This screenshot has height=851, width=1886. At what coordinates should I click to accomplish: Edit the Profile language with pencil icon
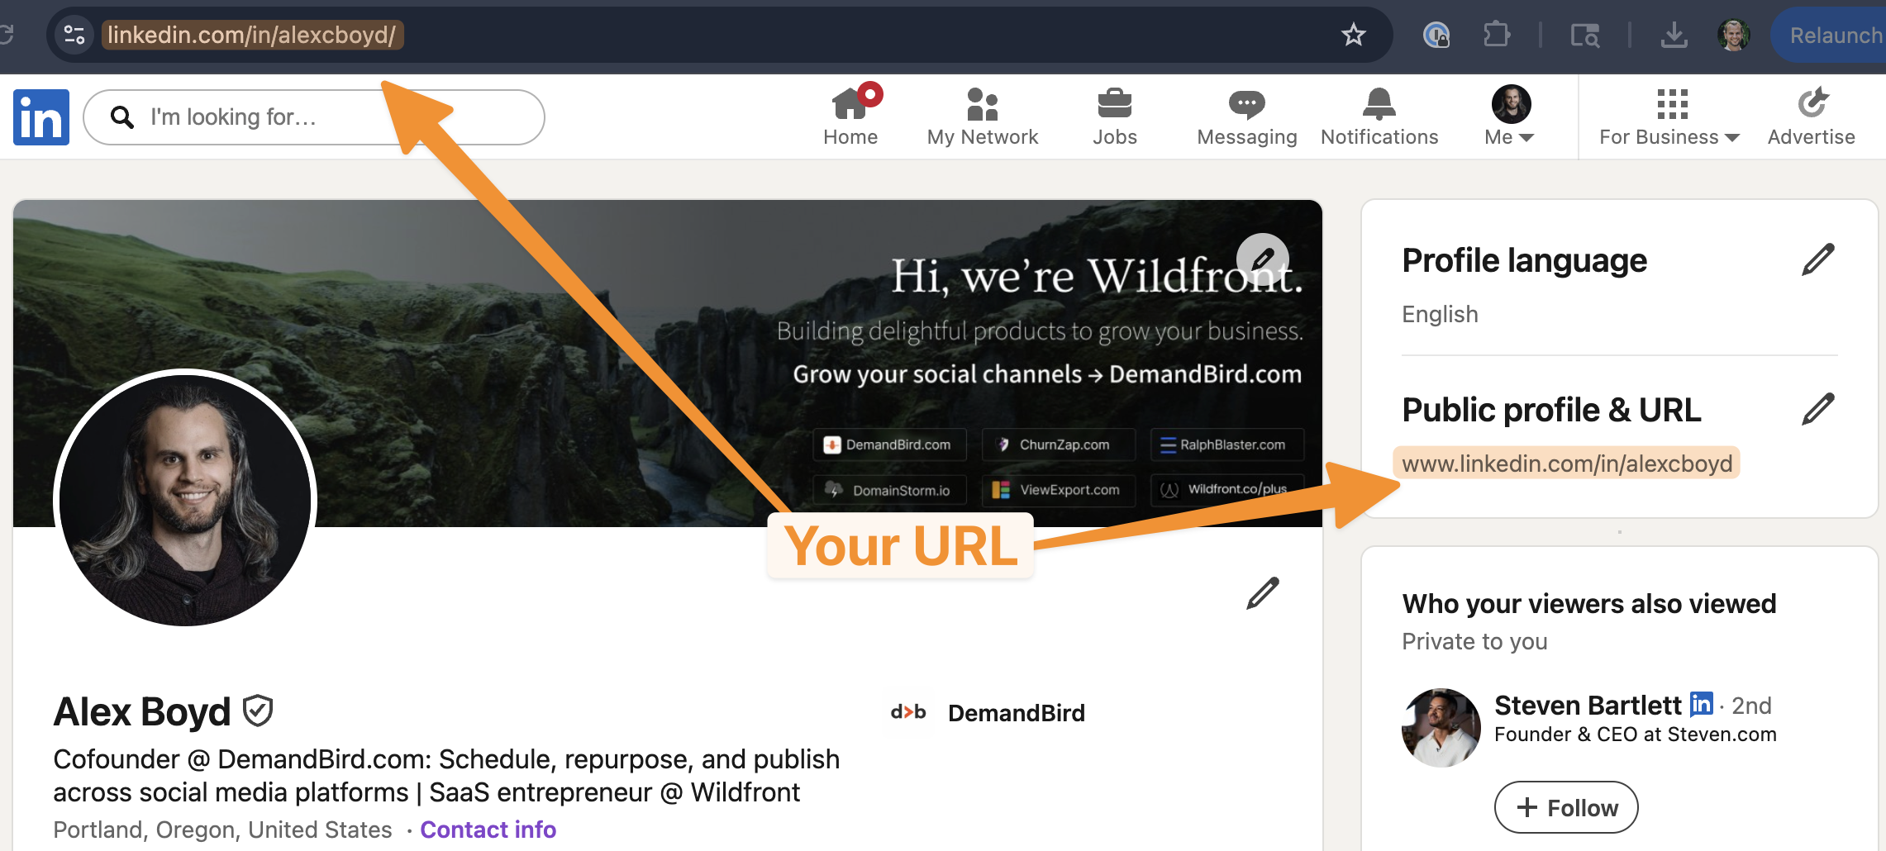point(1818,259)
